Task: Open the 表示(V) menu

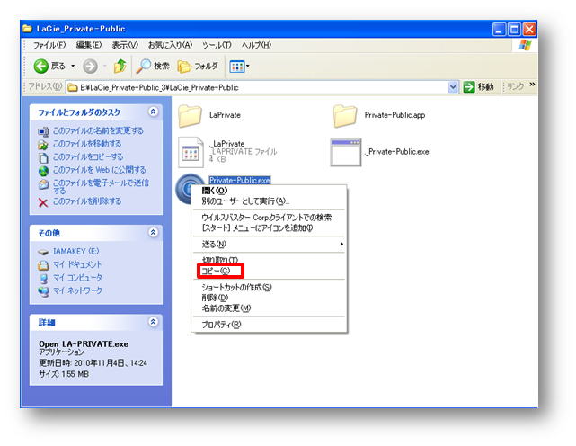Action: coord(125,45)
